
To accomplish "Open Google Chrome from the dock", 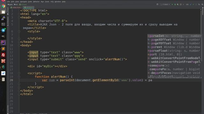I will tap(3, 6).
